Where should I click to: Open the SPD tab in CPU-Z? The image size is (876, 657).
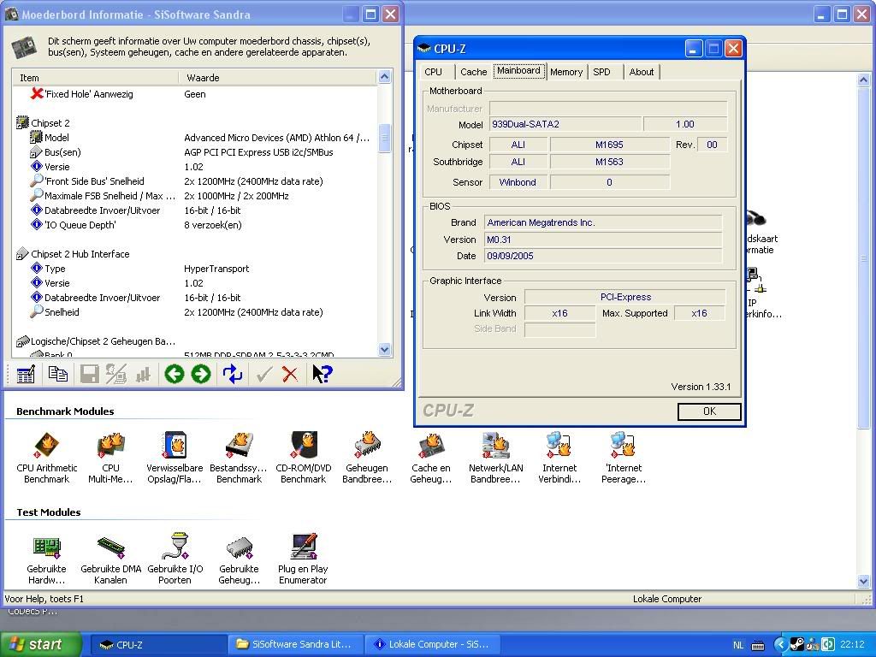coord(601,72)
